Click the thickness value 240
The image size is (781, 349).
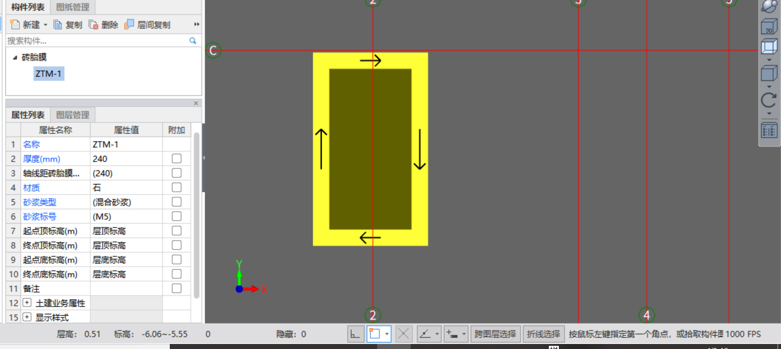(126, 158)
